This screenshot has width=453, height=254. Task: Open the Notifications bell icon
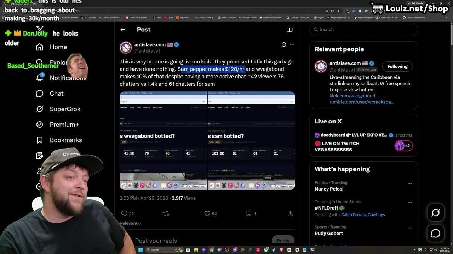40,78
